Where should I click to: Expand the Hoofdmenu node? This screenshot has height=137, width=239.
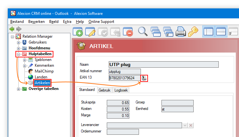tap(18, 48)
